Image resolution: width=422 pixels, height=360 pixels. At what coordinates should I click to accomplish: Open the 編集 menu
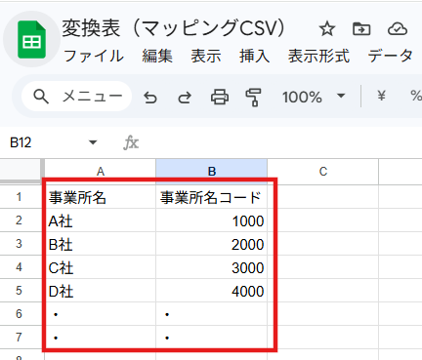click(157, 56)
